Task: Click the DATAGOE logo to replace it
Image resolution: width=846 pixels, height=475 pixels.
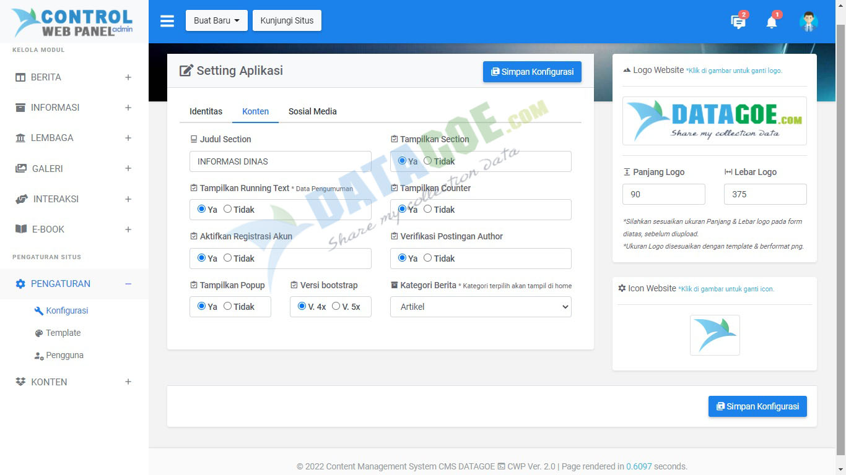Action: click(714, 121)
